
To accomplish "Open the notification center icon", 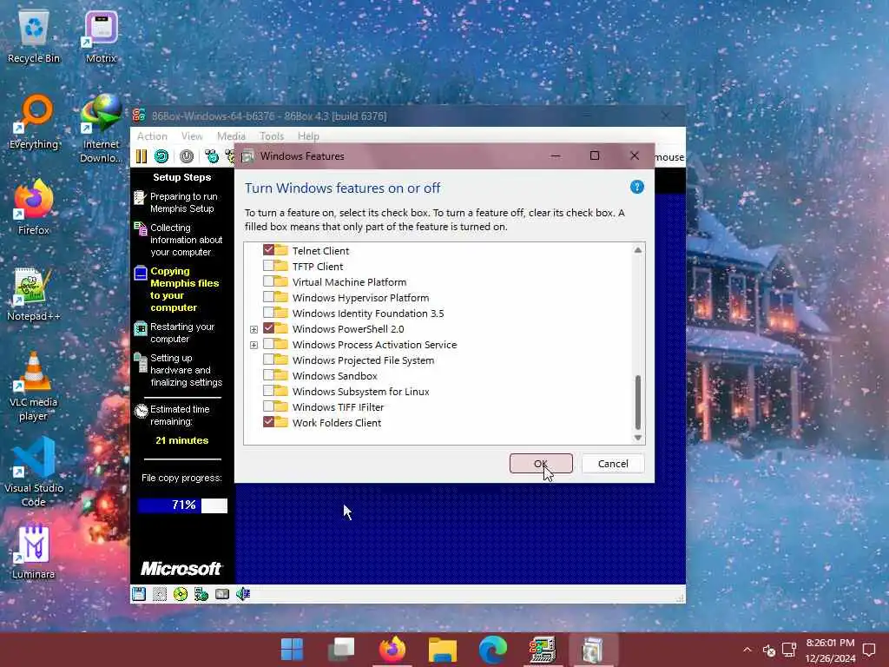I will [x=869, y=650].
